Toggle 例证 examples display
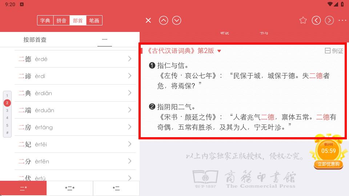 click(x=334, y=51)
